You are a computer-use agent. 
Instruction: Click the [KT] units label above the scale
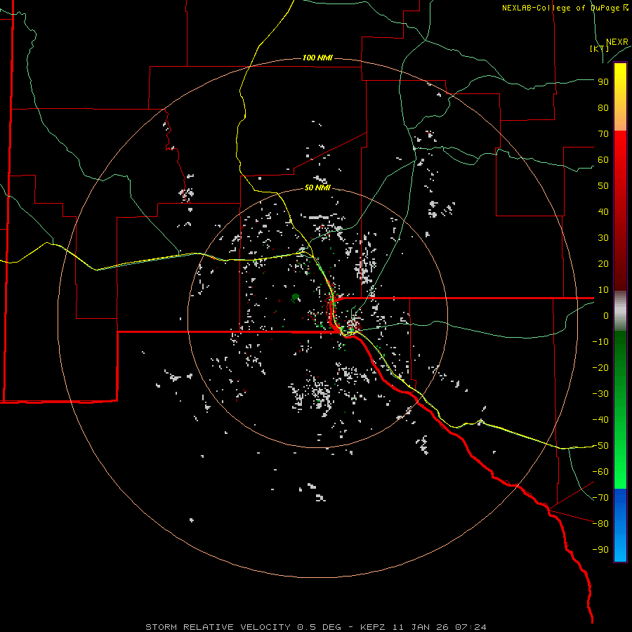click(x=599, y=48)
